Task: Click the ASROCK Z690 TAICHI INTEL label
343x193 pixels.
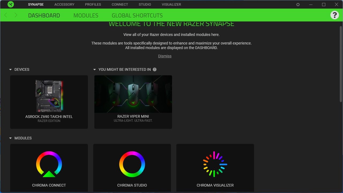Action: tap(49, 117)
